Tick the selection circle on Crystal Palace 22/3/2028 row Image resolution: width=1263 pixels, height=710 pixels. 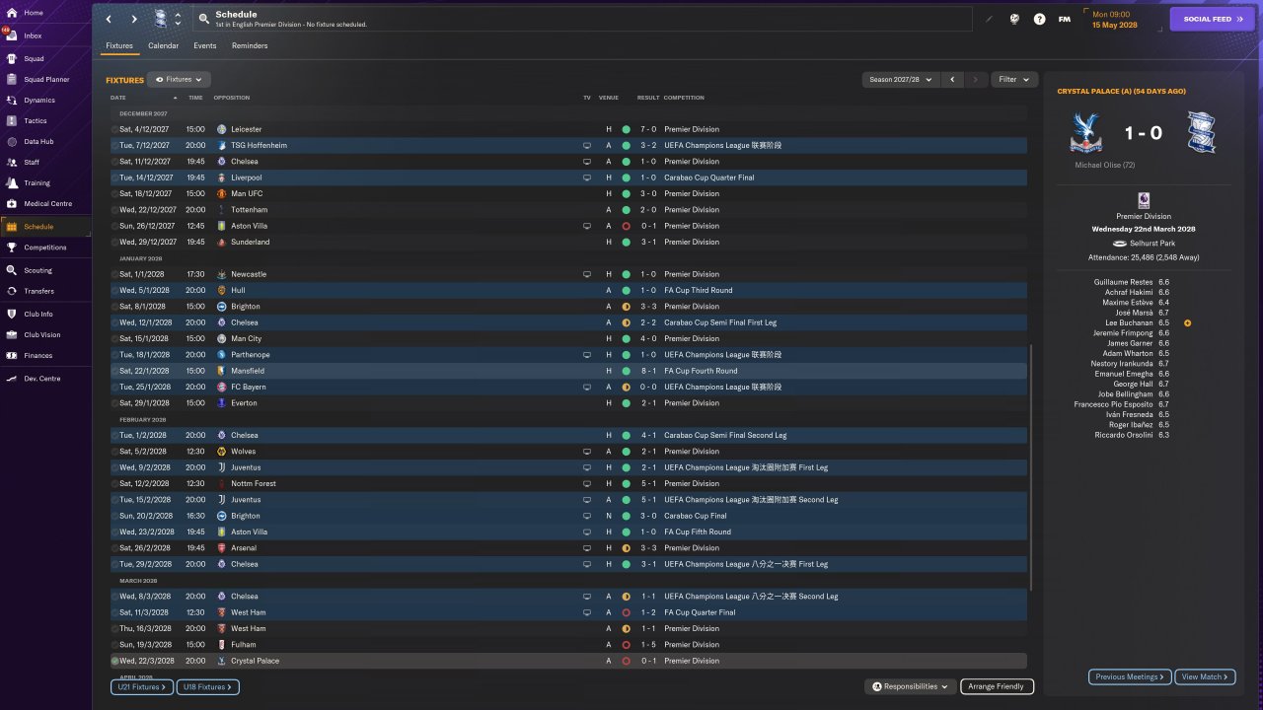point(114,661)
